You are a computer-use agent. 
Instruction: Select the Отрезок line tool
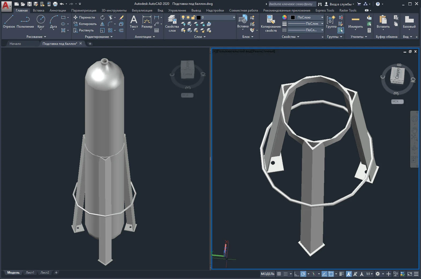pyautogui.click(x=9, y=21)
